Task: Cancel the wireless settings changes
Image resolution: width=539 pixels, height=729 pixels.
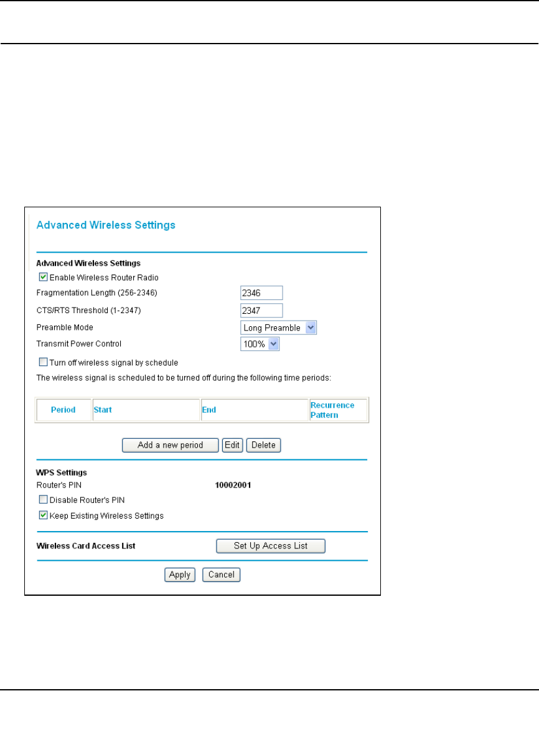Action: click(221, 575)
